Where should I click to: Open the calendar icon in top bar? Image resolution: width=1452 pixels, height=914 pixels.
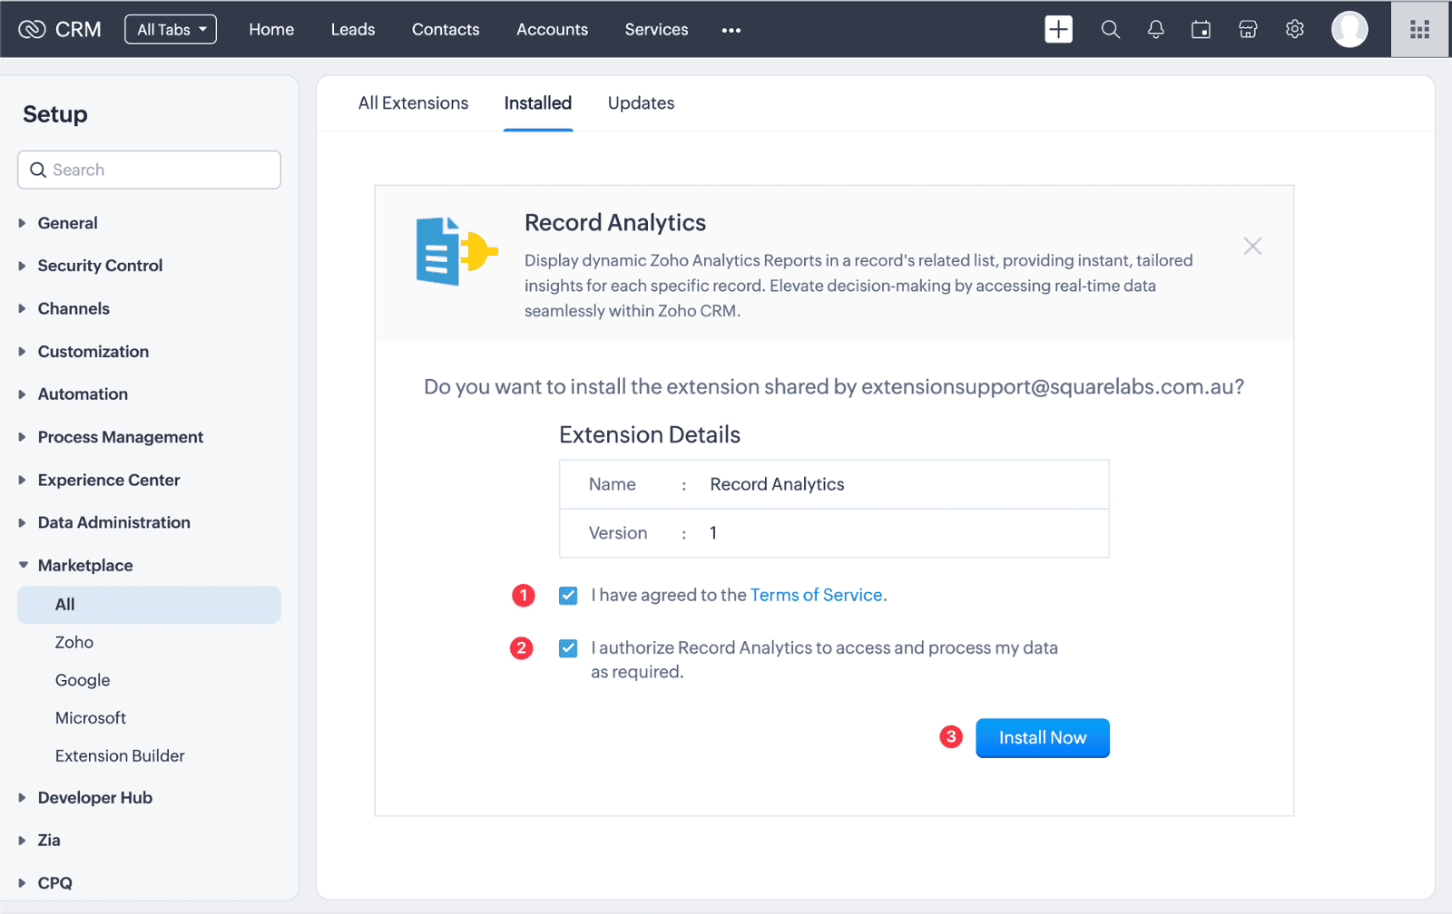point(1201,30)
